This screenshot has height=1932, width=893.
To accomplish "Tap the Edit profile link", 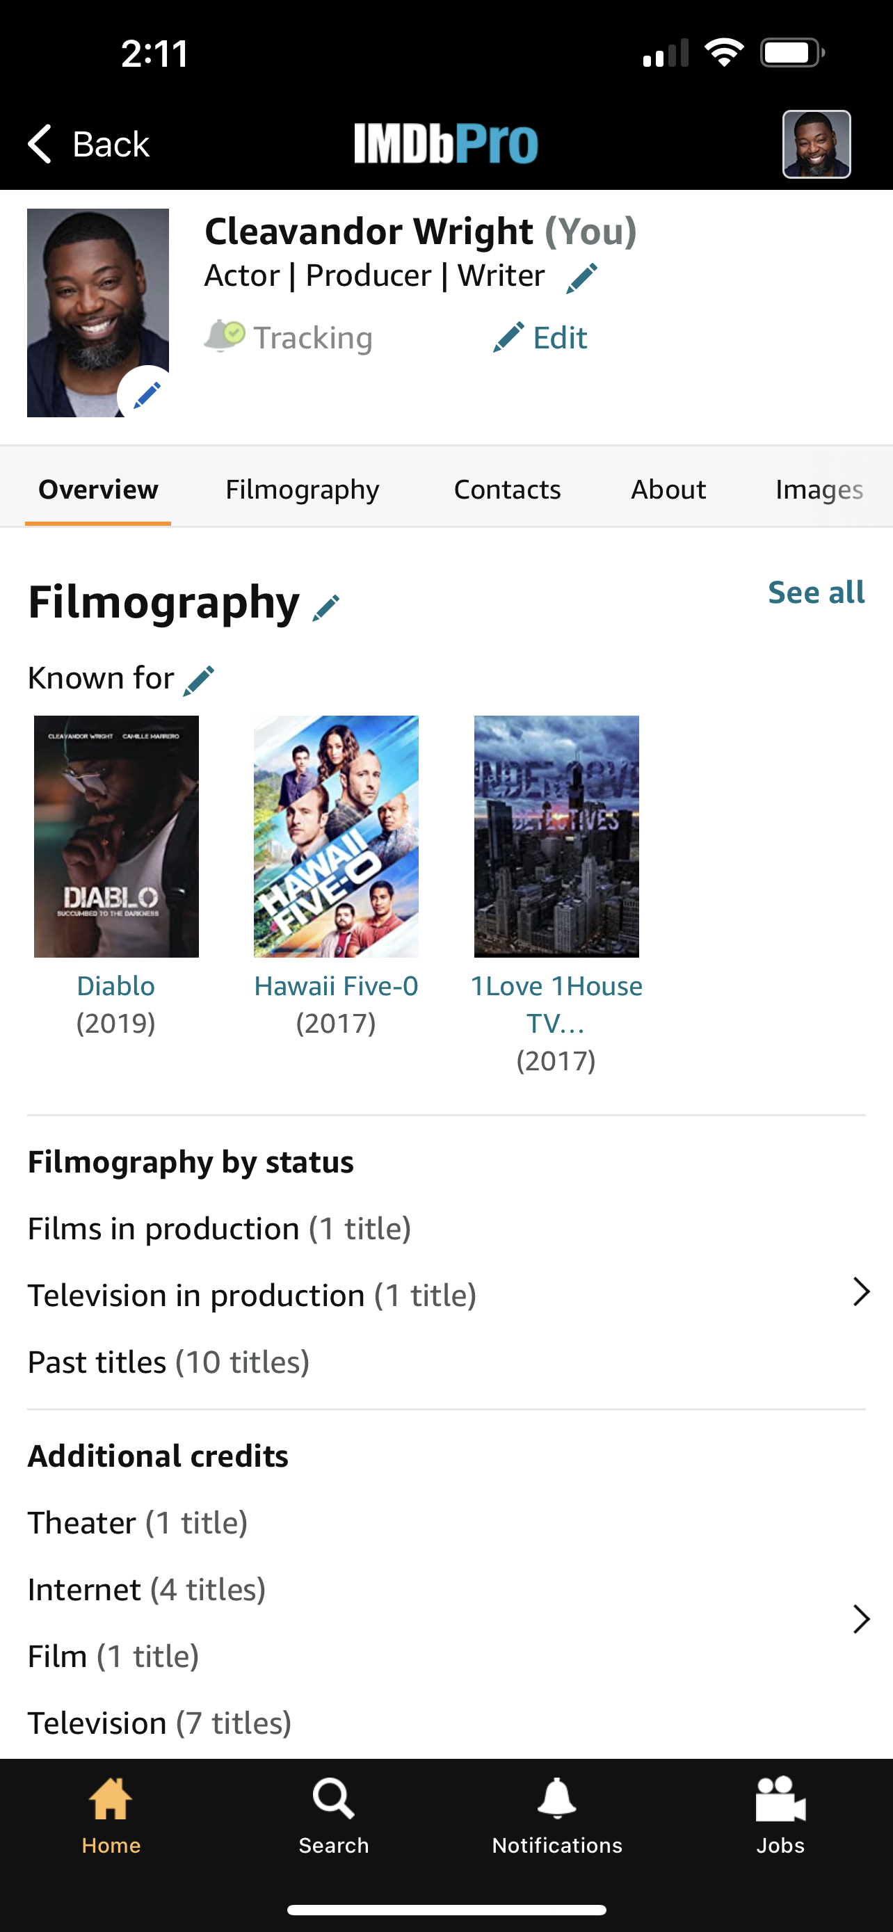I will (540, 337).
